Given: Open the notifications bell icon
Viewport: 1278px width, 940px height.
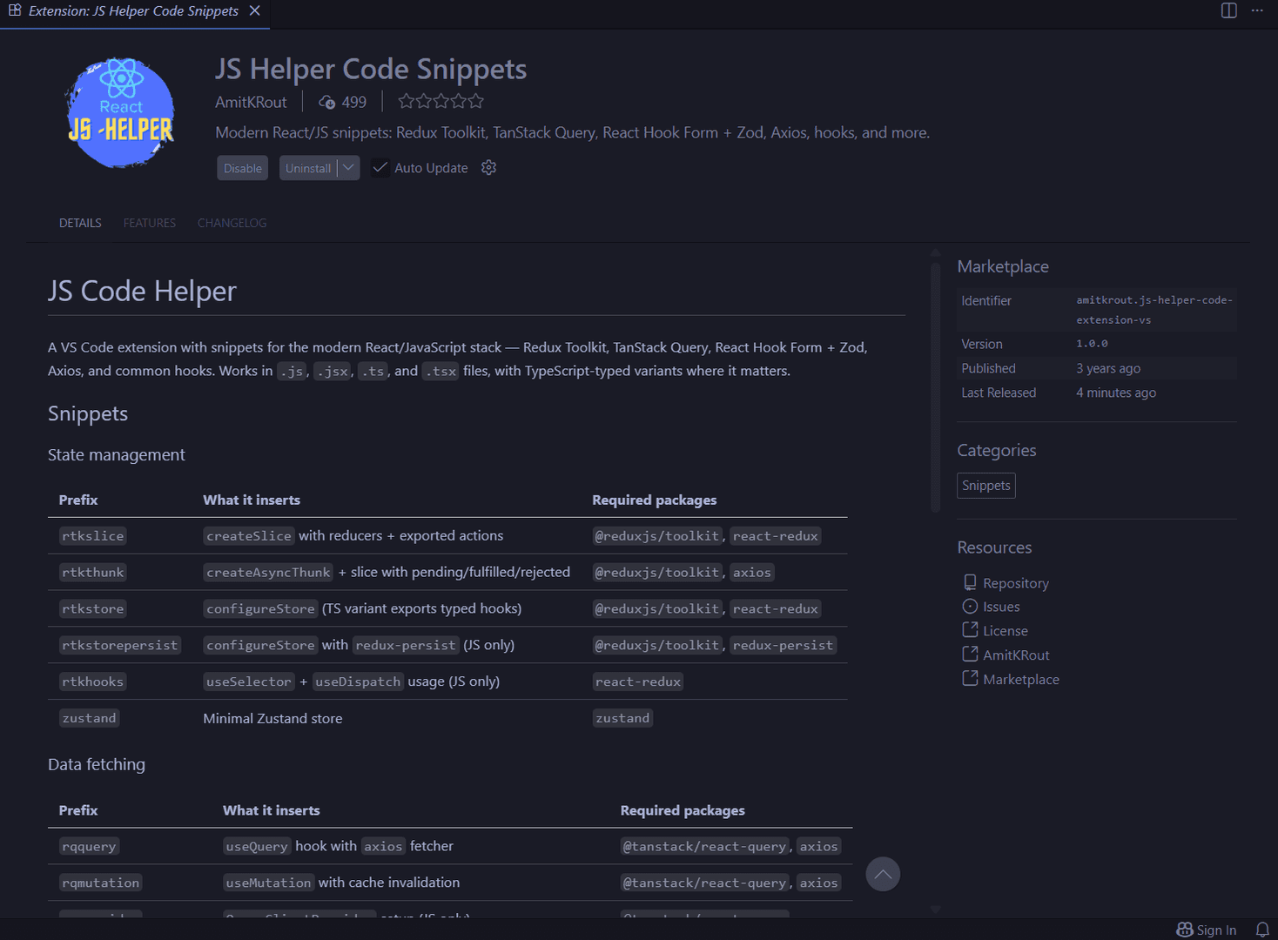Looking at the screenshot, I should click(1262, 930).
